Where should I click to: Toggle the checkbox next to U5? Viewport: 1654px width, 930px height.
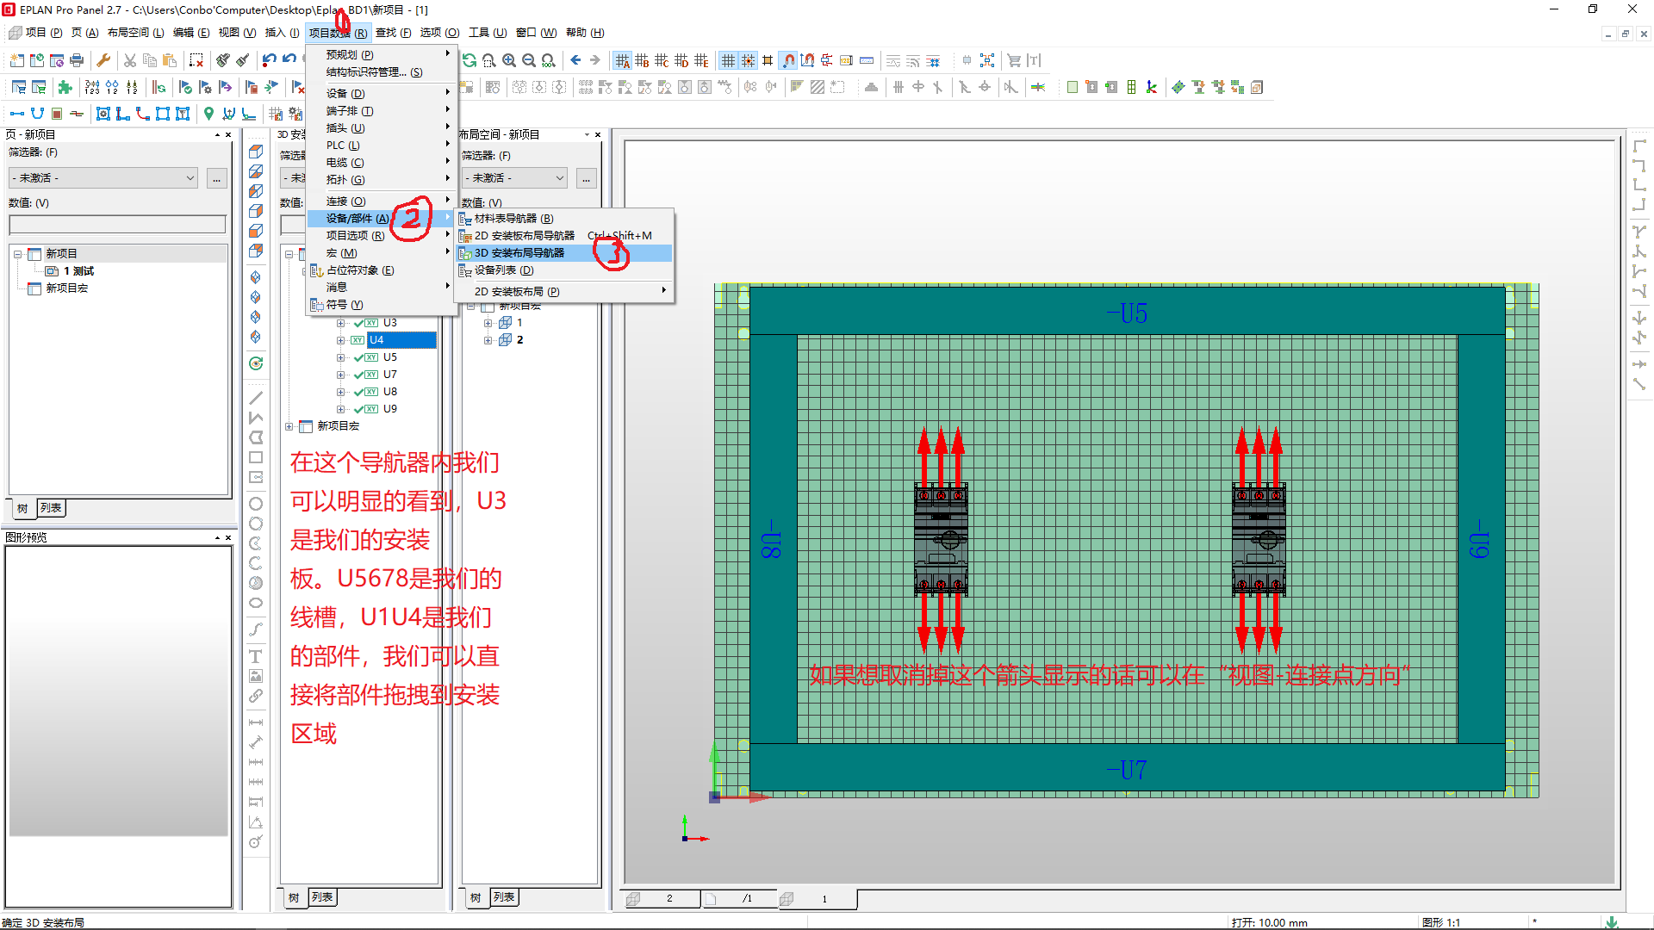point(358,356)
